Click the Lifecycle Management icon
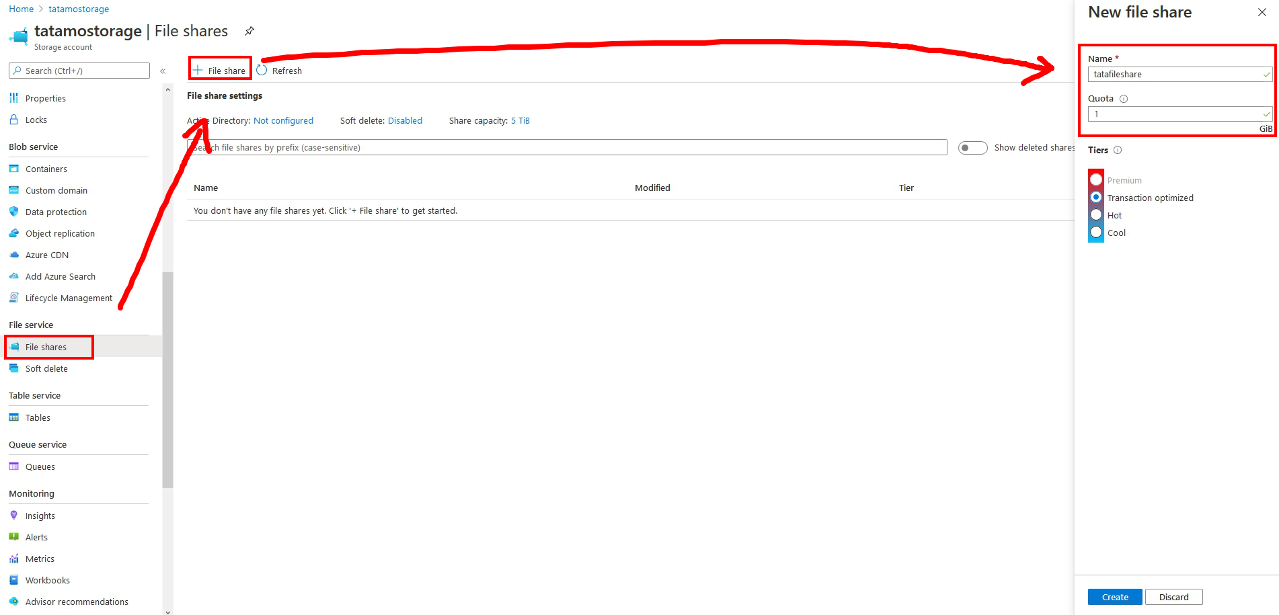The height and width of the screenshot is (615, 1279). tap(13, 298)
